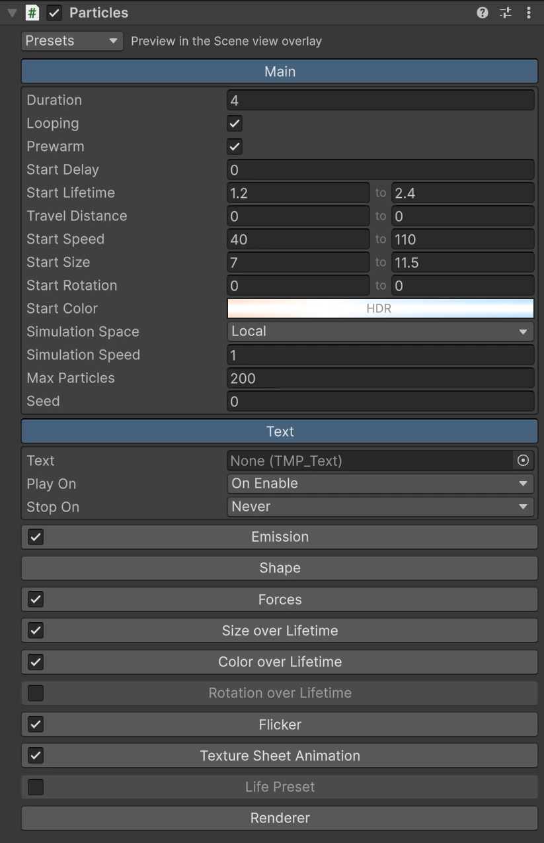544x843 pixels.
Task: Click the Start Size minimum field
Action: (298, 262)
